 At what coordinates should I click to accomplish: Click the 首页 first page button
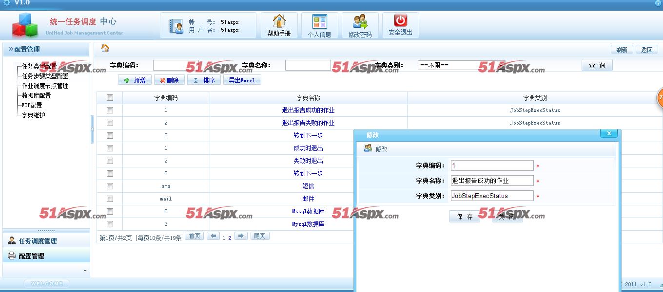tap(194, 236)
